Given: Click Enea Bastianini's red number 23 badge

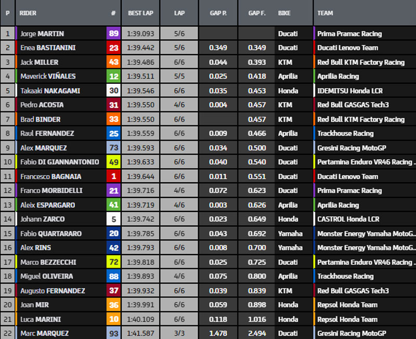Looking at the screenshot, I should [113, 48].
